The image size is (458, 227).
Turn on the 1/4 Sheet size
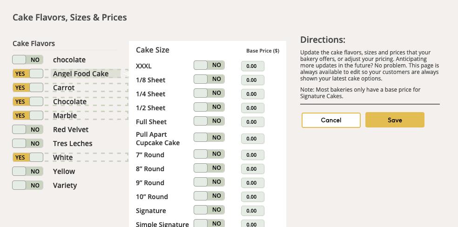(209, 93)
